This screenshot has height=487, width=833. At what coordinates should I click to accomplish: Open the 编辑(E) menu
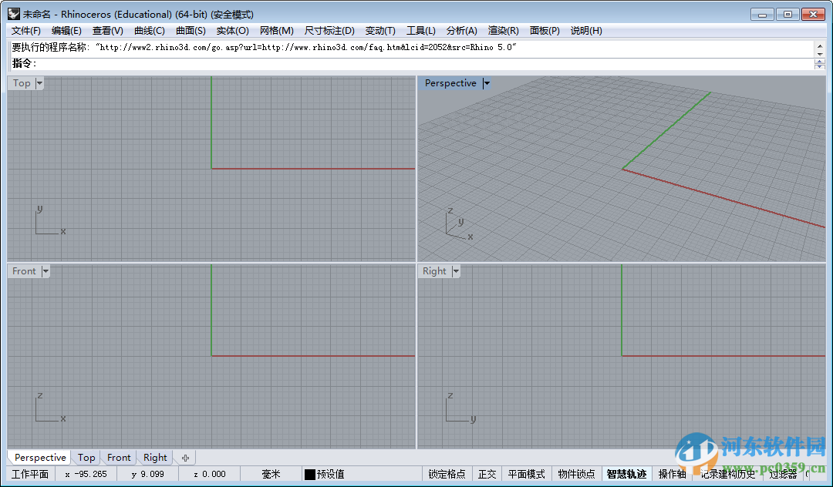coord(66,31)
